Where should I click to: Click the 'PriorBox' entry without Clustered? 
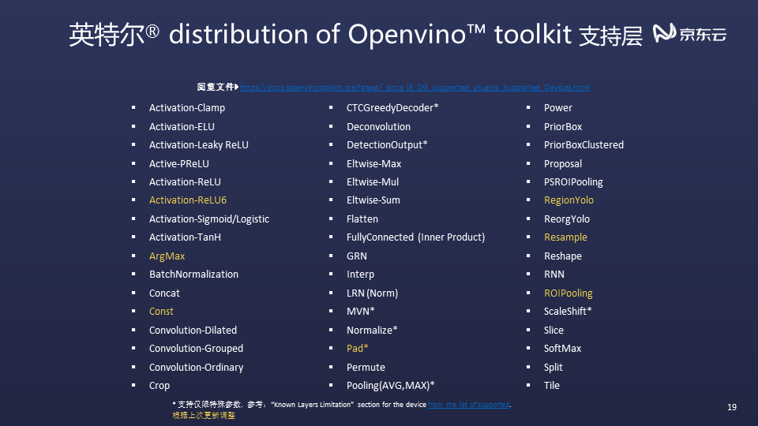coord(563,126)
